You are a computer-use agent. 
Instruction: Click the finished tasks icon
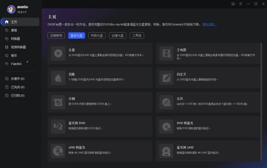[7, 87]
